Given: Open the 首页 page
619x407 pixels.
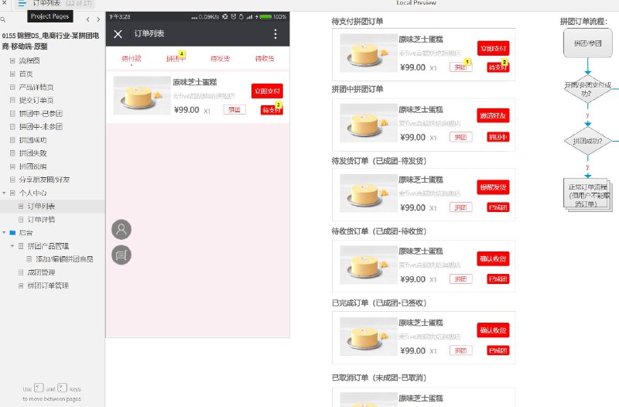Looking at the screenshot, I should [x=26, y=74].
